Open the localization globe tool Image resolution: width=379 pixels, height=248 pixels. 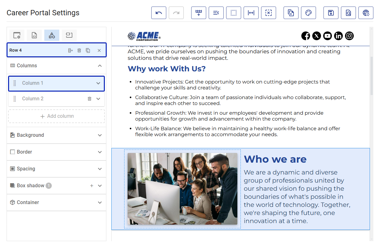coord(366,13)
